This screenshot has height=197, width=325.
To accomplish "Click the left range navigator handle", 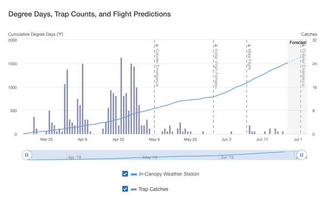I will 27,155.
